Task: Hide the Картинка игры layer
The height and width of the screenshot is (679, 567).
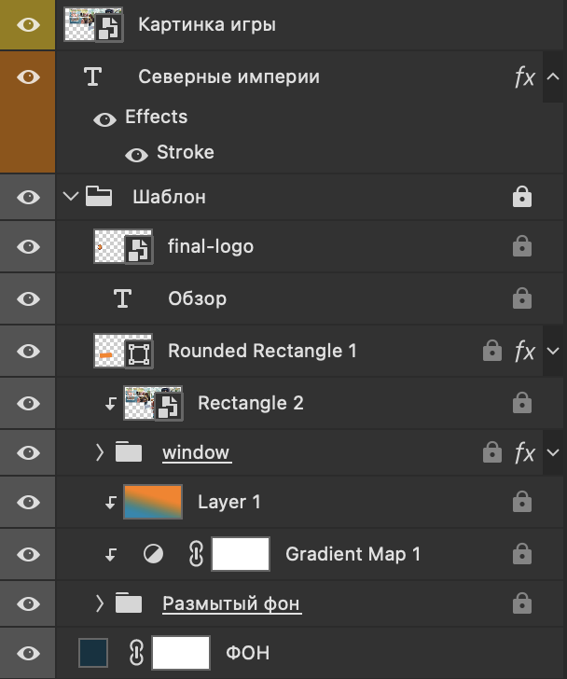Action: (x=29, y=24)
